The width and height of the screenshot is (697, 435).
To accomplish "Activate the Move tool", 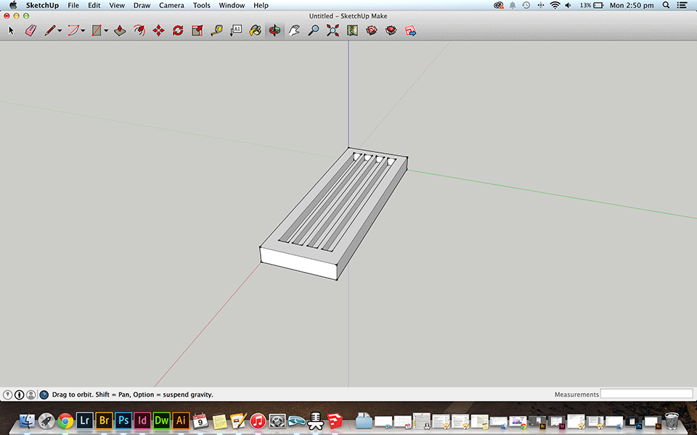I will tap(158, 30).
